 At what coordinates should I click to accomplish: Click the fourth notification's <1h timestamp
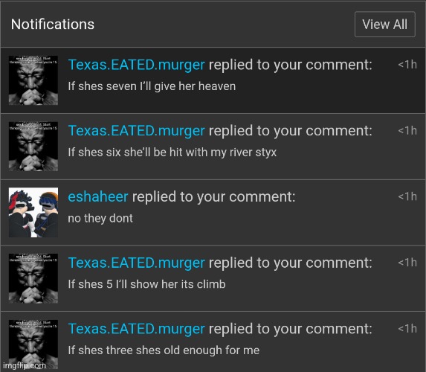point(407,263)
